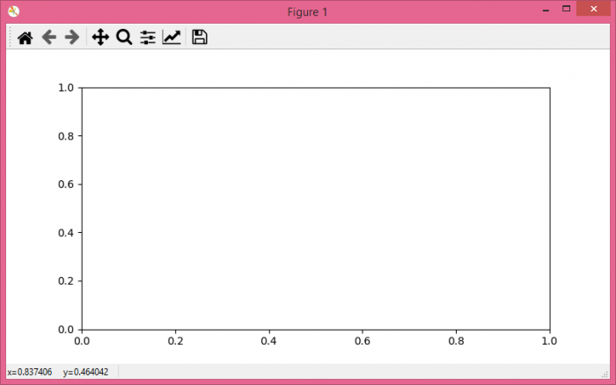The height and width of the screenshot is (385, 616).
Task: Click y-axis tick label 0.6
Action: pos(66,184)
